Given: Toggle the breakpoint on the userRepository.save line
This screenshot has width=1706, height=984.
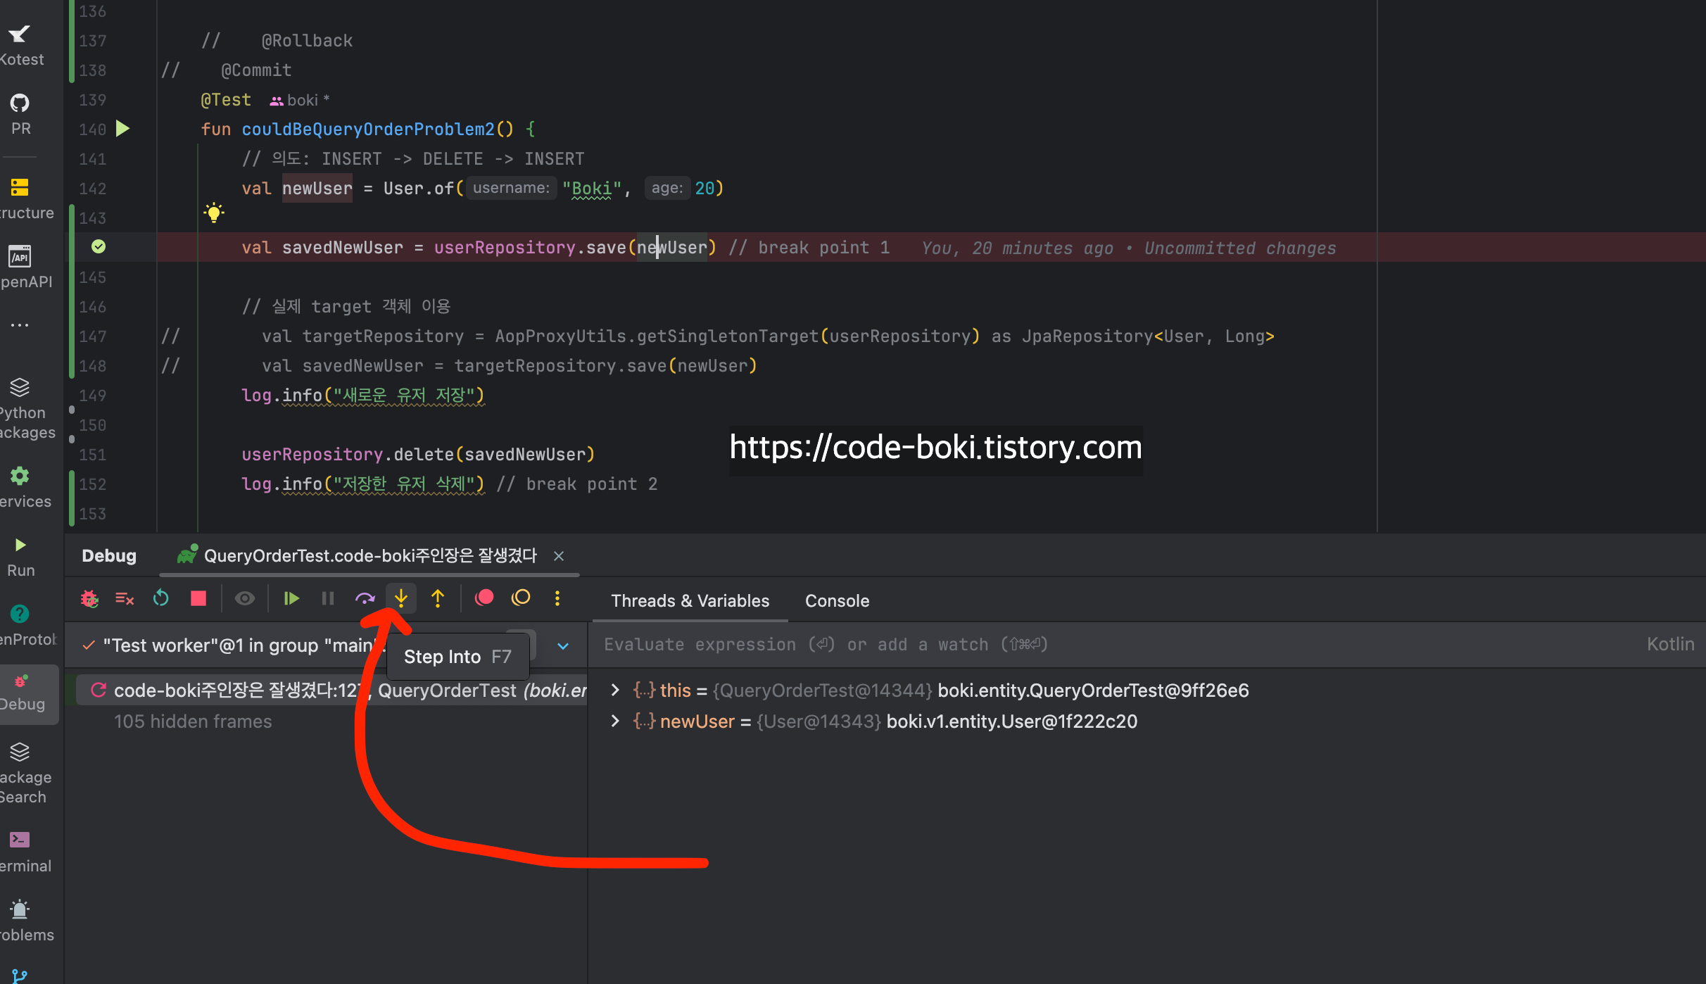Looking at the screenshot, I should [x=99, y=246].
